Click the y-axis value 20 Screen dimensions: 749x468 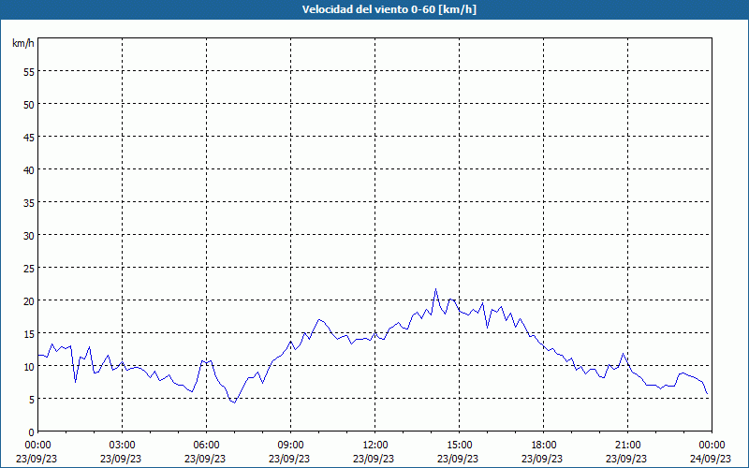coord(29,300)
